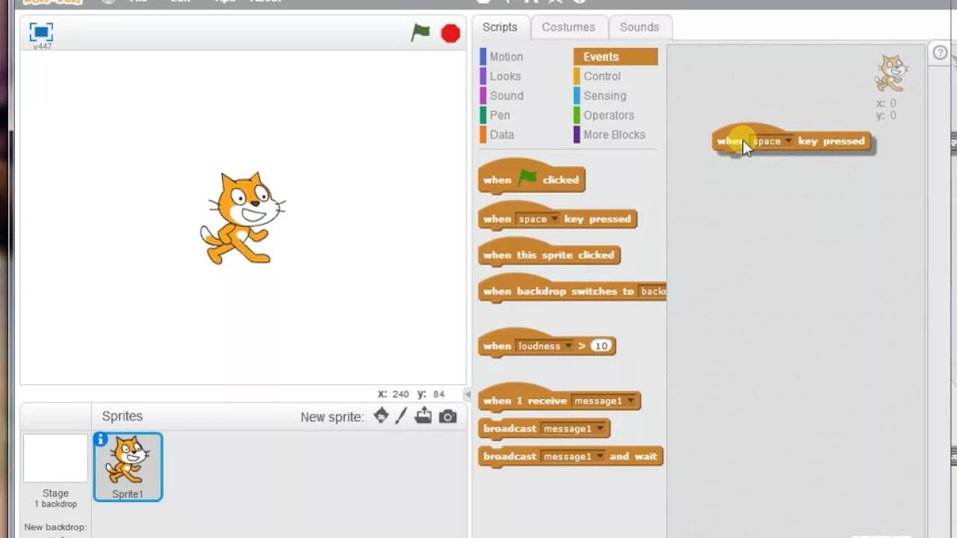Image resolution: width=957 pixels, height=538 pixels.
Task: Choose new sprite from library icon
Action: pos(381,416)
